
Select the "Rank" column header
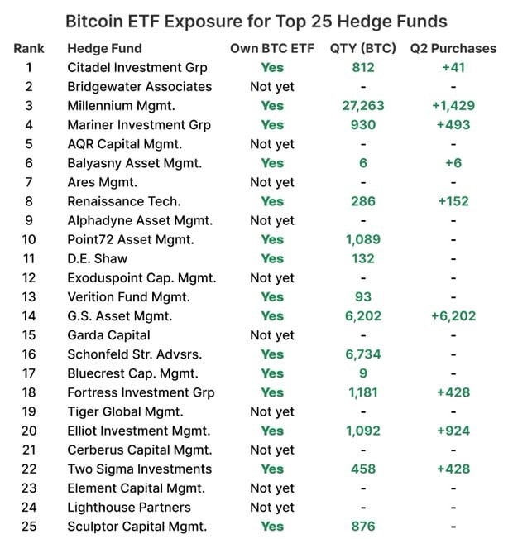click(29, 48)
